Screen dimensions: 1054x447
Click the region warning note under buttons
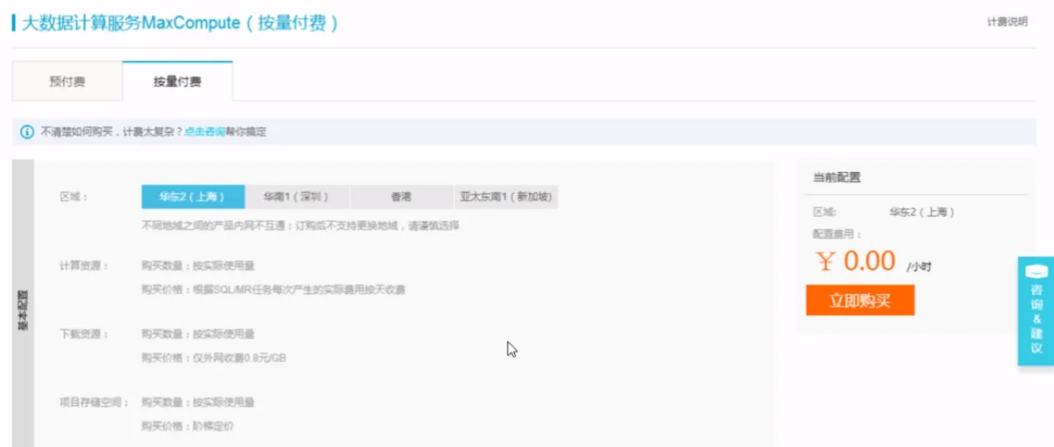300,225
